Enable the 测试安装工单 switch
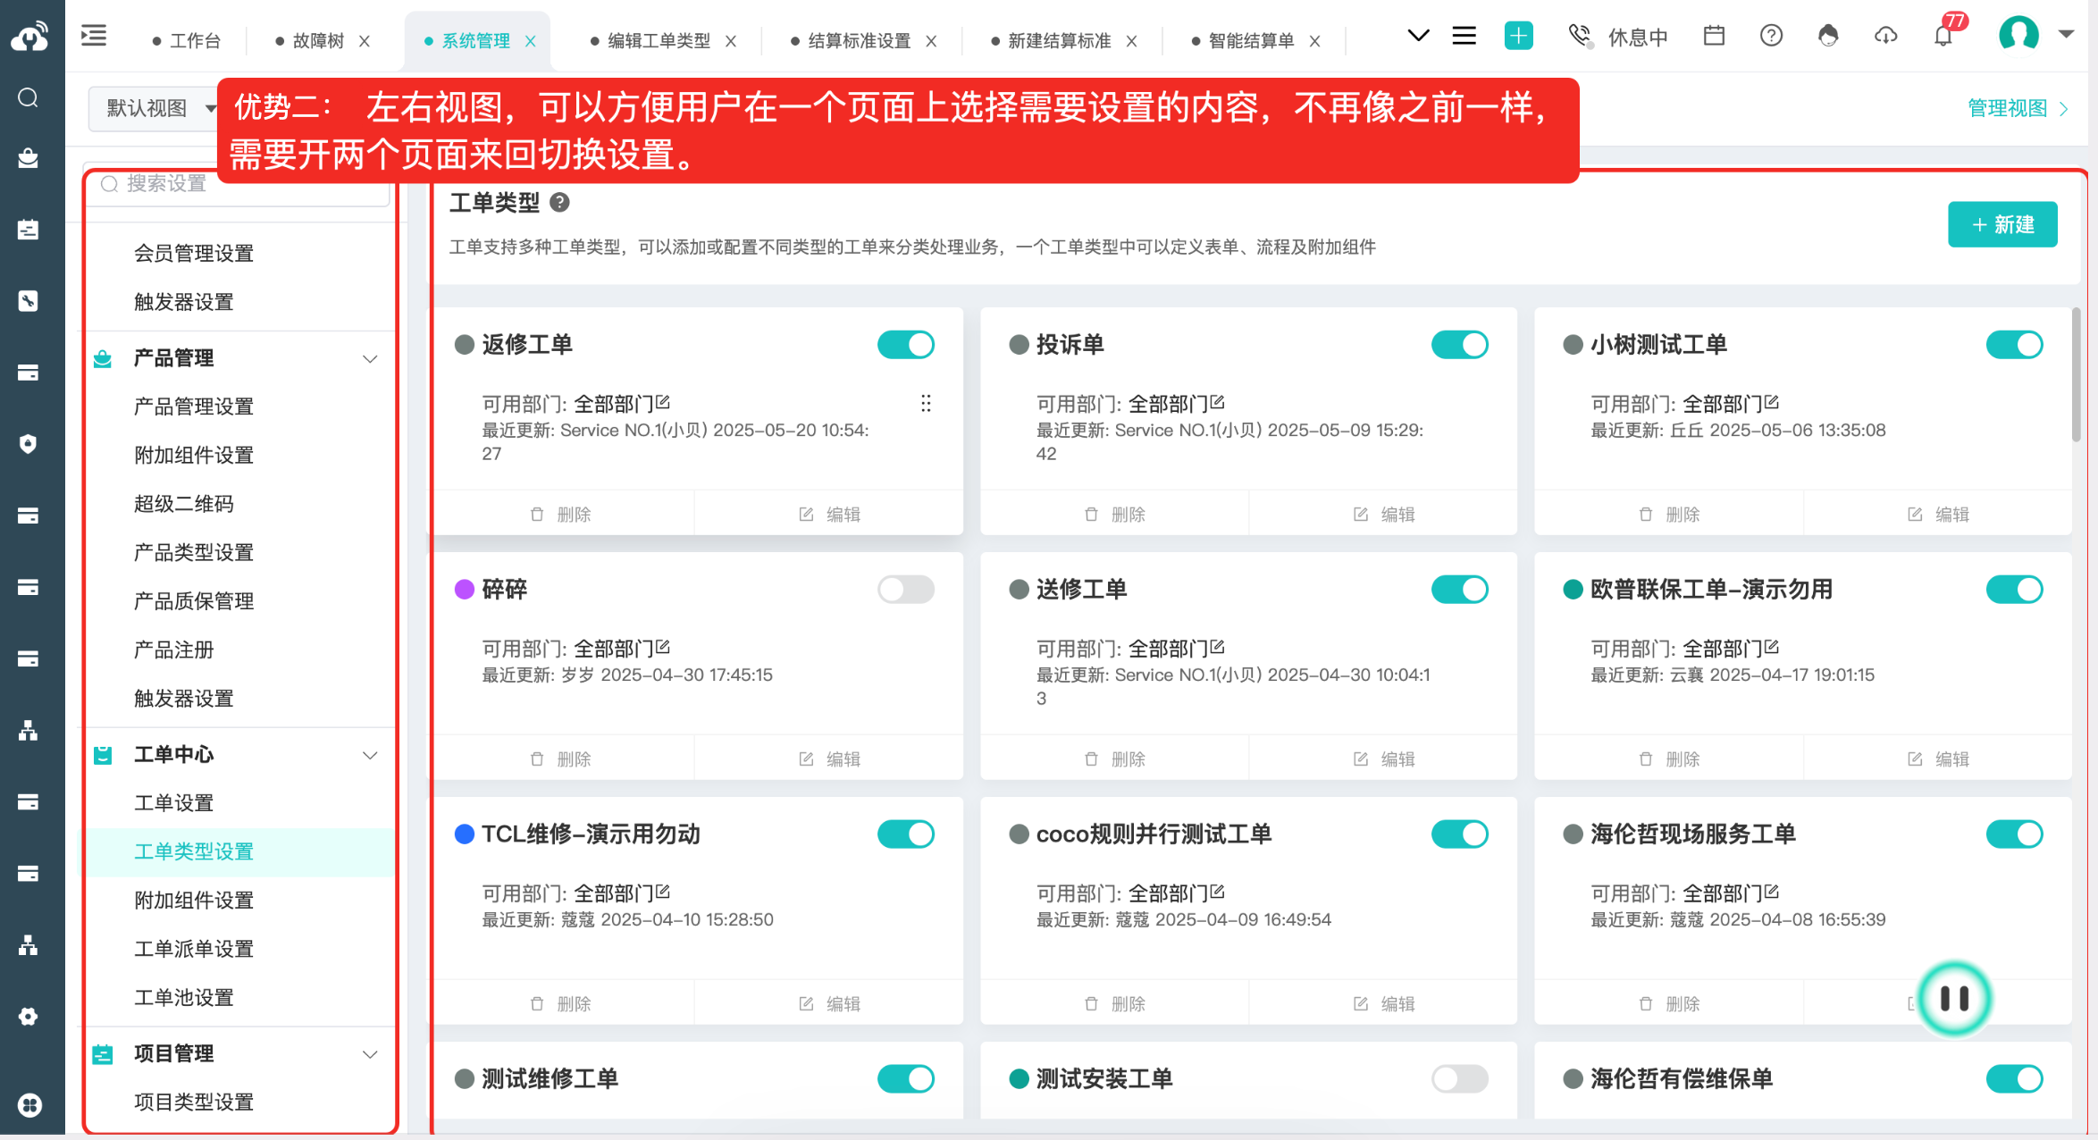 point(1460,1079)
